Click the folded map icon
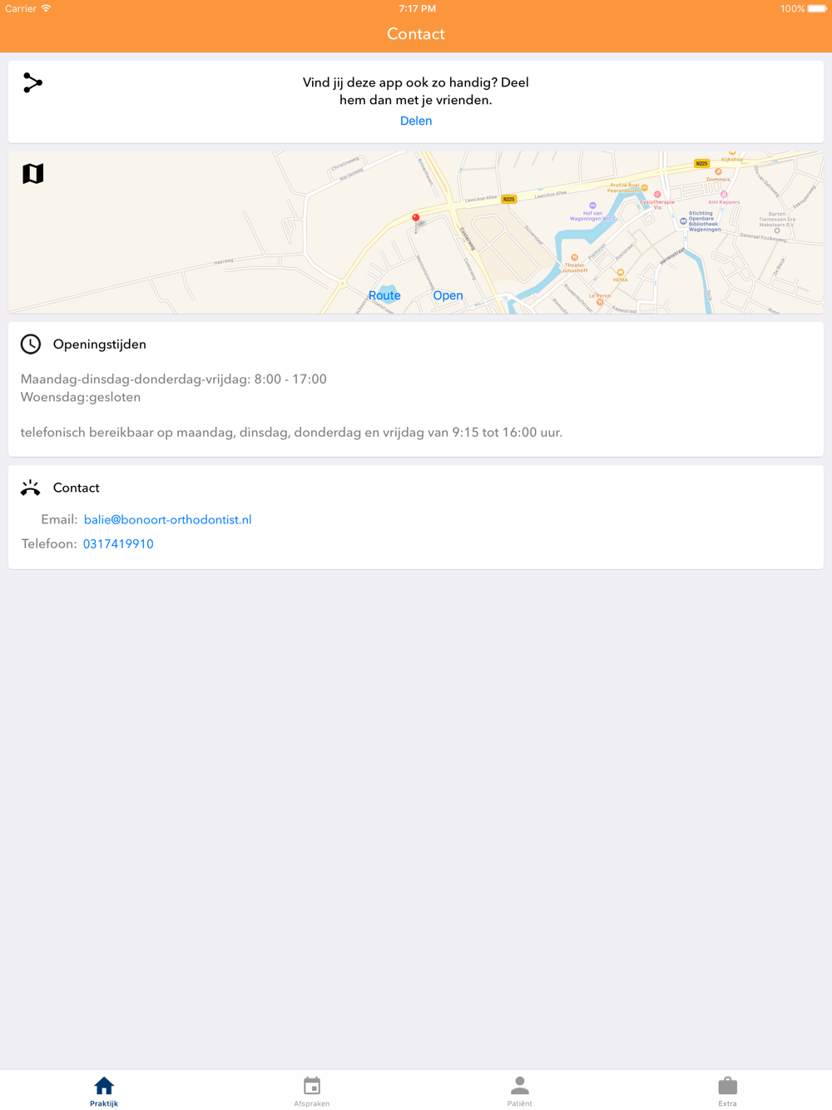The width and height of the screenshot is (832, 1110). (x=33, y=173)
